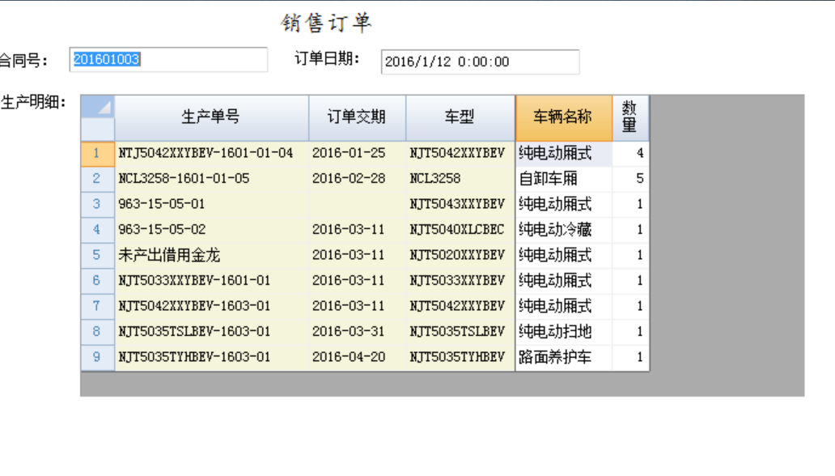Click 车辆名称 cell 纯电动冷藏
This screenshot has width=835, height=476.
coord(564,230)
